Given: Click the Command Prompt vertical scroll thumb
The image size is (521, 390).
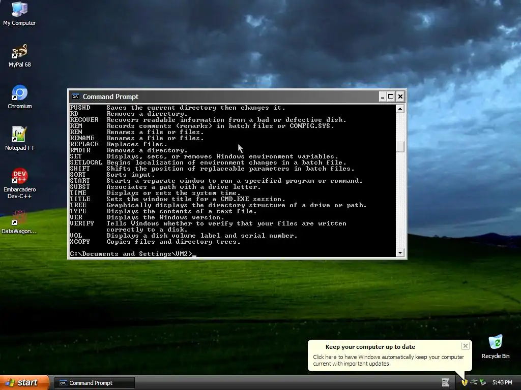Looking at the screenshot, I should pyautogui.click(x=400, y=147).
